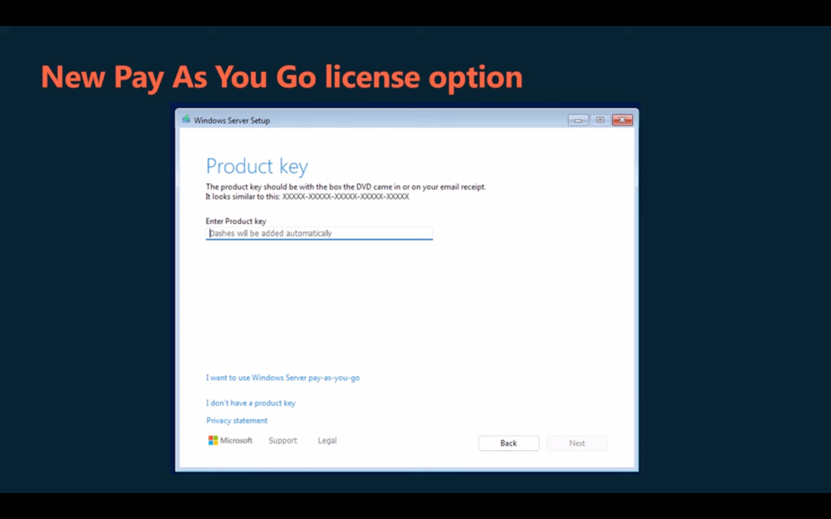Choose "I don't have a product key"
The image size is (831, 519).
251,403
